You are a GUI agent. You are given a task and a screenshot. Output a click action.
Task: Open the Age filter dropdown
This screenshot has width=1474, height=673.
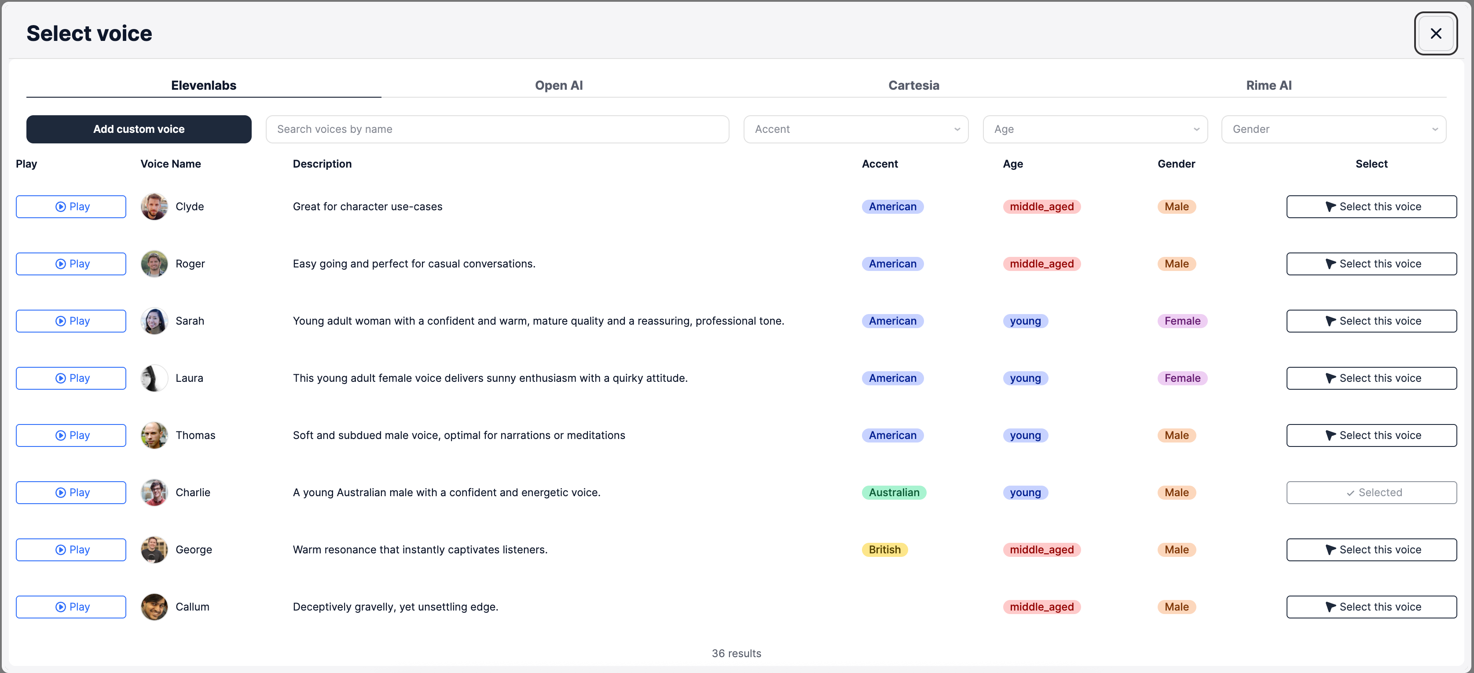[x=1095, y=129]
